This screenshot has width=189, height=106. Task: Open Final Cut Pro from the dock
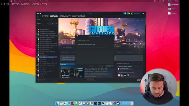coord(88,103)
